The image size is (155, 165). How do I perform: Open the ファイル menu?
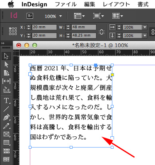tap(66, 4)
